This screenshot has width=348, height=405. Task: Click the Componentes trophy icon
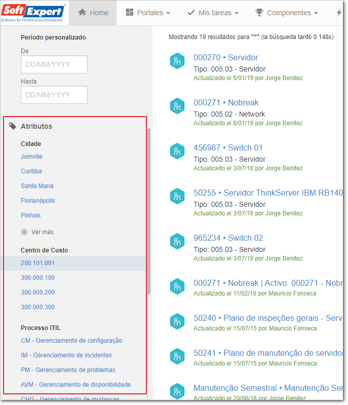(x=259, y=12)
